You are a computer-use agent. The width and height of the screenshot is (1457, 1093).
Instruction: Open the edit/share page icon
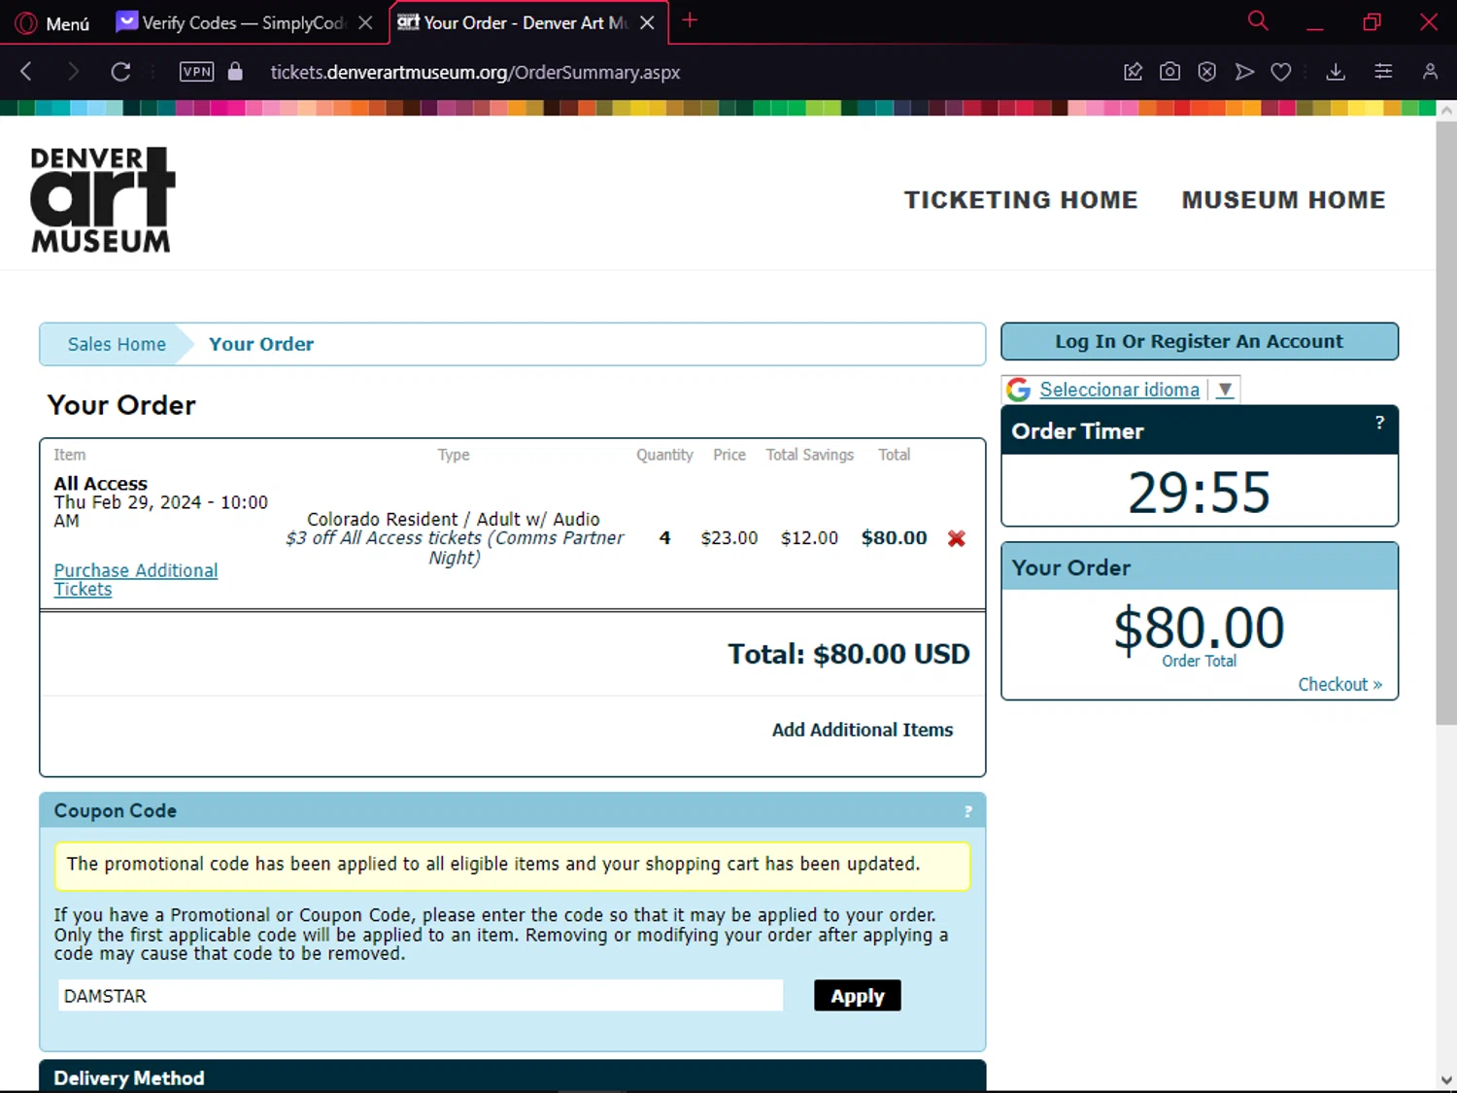1133,71
